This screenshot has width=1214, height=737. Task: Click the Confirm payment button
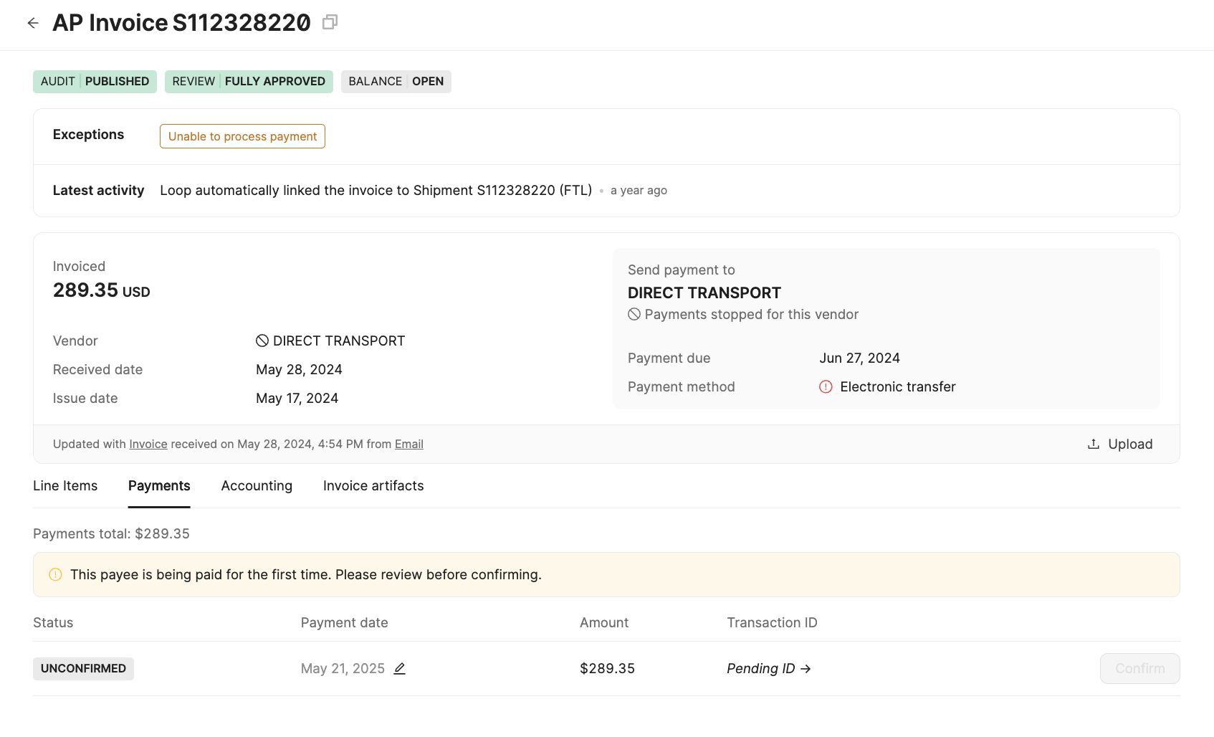pos(1139,668)
